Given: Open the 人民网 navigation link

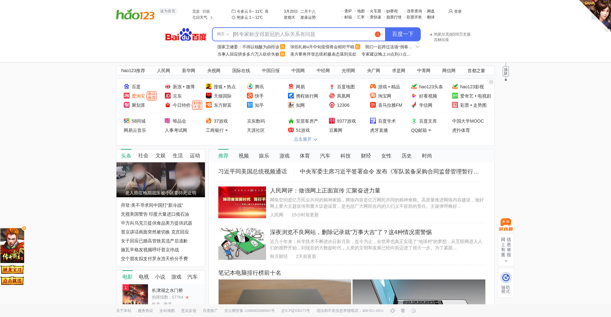Looking at the screenshot, I should (x=164, y=71).
